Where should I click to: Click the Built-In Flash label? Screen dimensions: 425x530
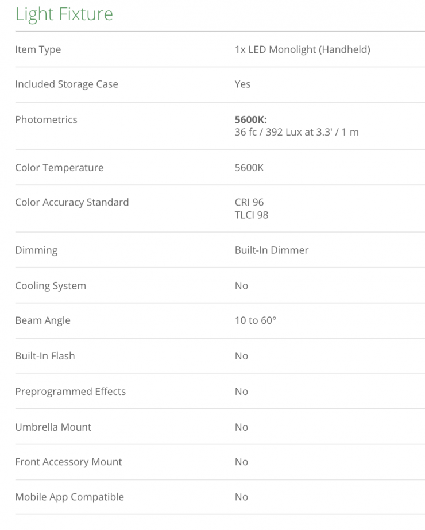[45, 356]
